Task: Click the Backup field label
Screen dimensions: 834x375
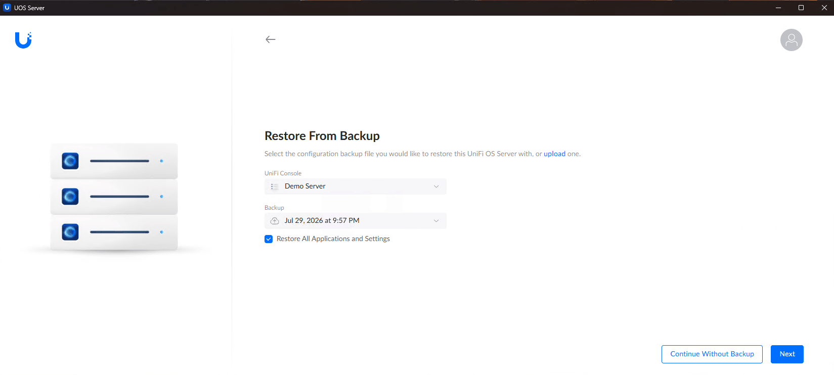Action: (x=274, y=208)
